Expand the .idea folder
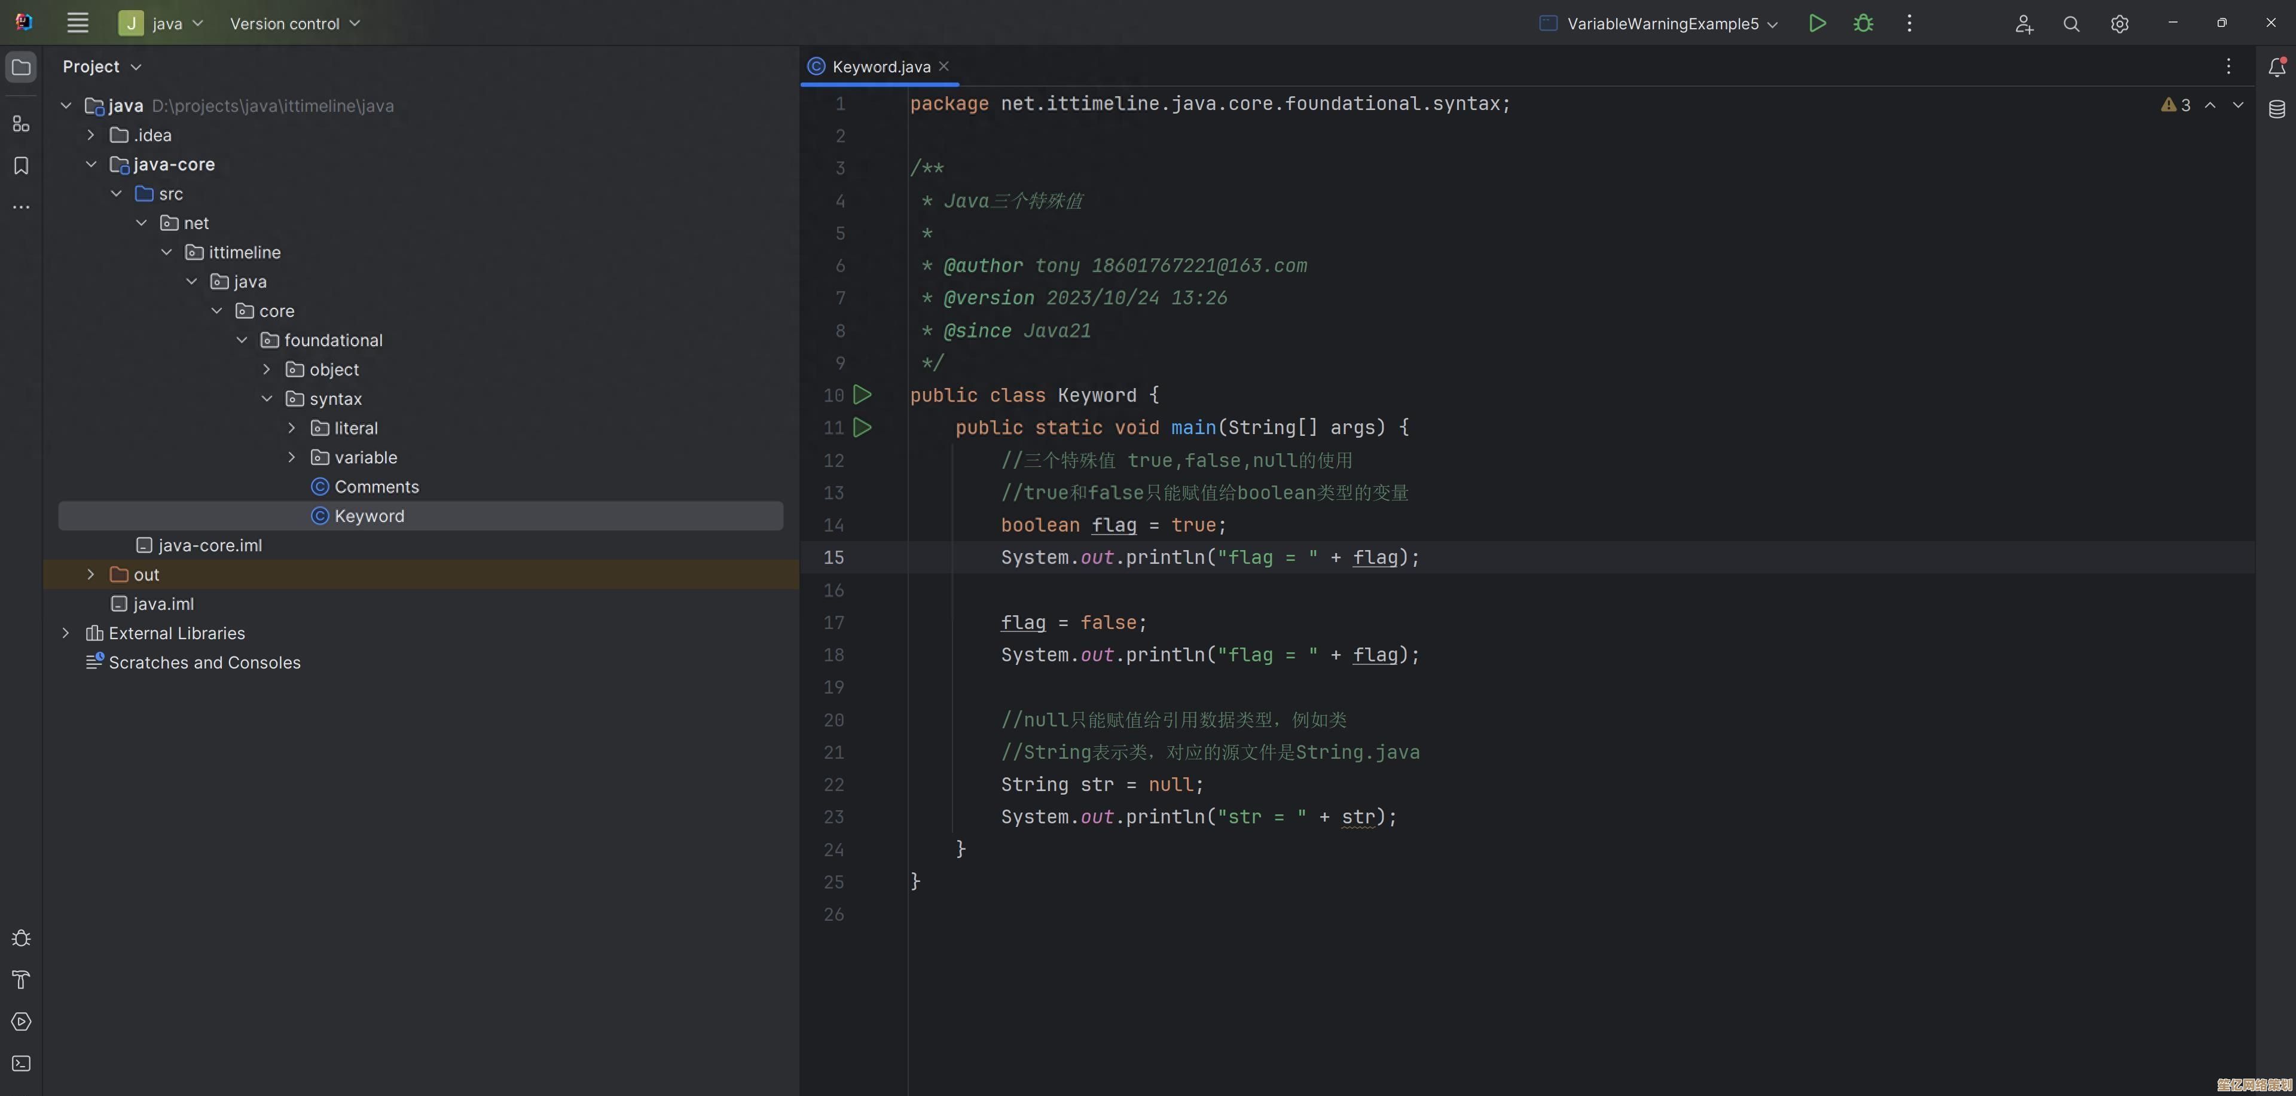The image size is (2296, 1096). point(91,135)
